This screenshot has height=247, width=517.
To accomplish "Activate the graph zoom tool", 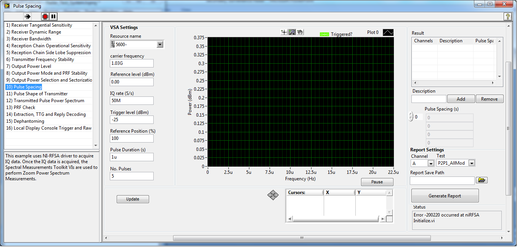I will click(x=292, y=32).
